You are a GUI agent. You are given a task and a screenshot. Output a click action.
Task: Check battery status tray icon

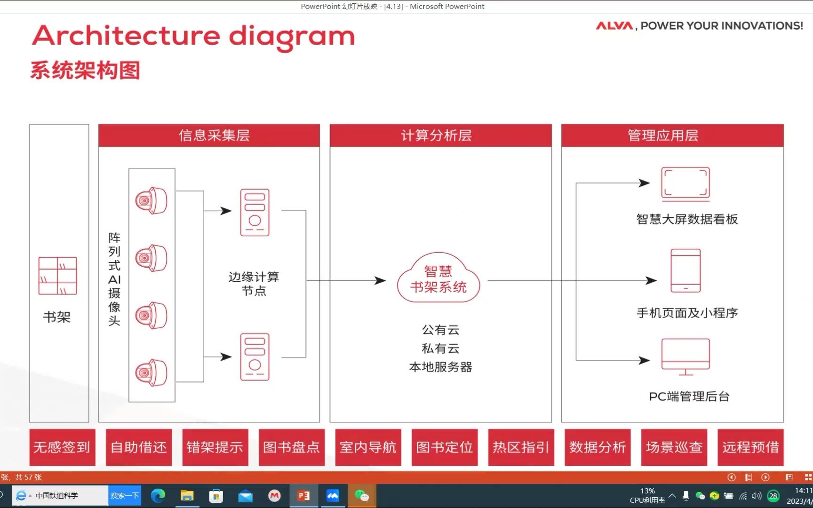(728, 496)
